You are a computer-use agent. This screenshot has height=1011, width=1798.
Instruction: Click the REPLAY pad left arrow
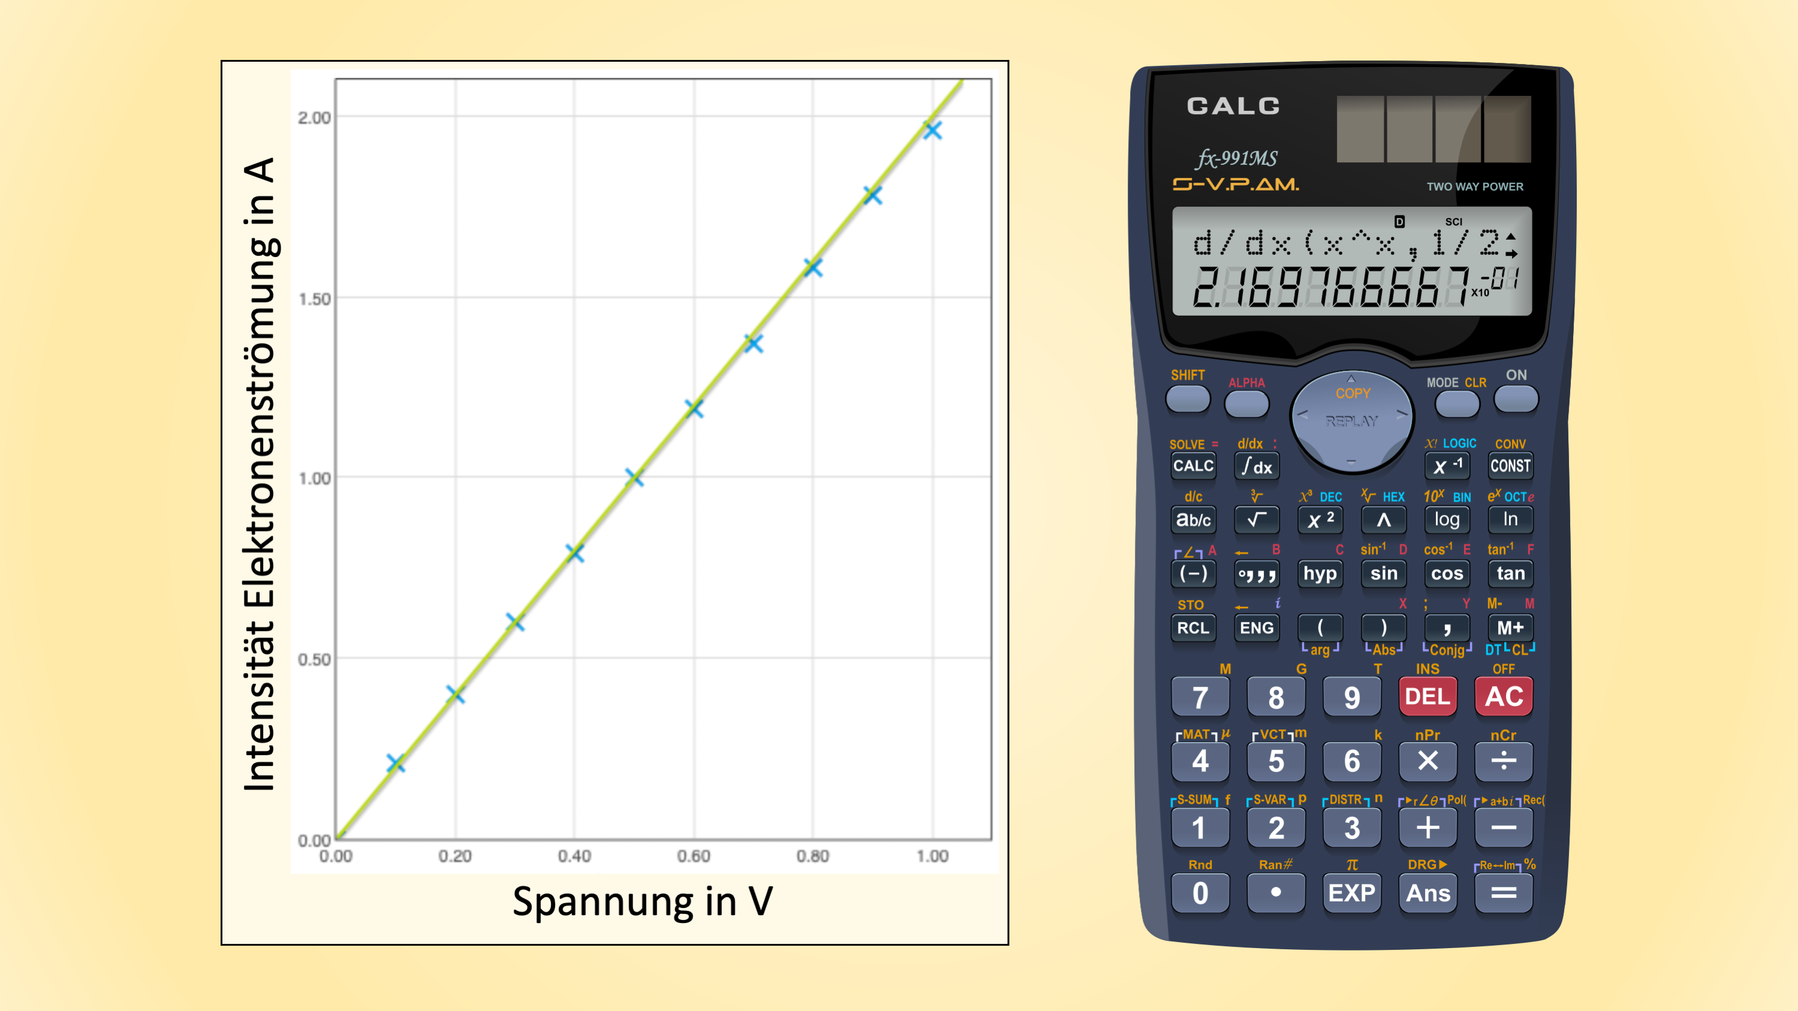(1302, 415)
